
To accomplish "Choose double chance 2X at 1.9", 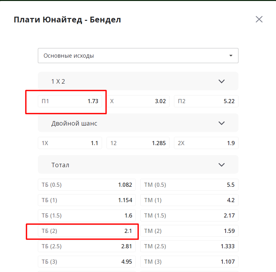I will click(x=206, y=143).
